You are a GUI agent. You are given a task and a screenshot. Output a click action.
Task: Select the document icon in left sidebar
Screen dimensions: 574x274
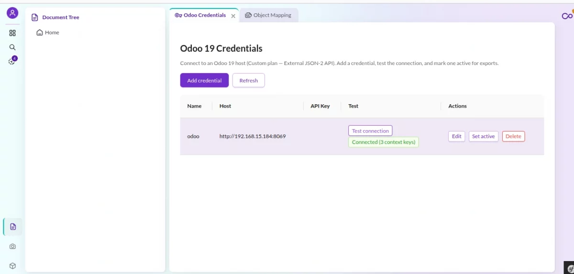point(13,227)
